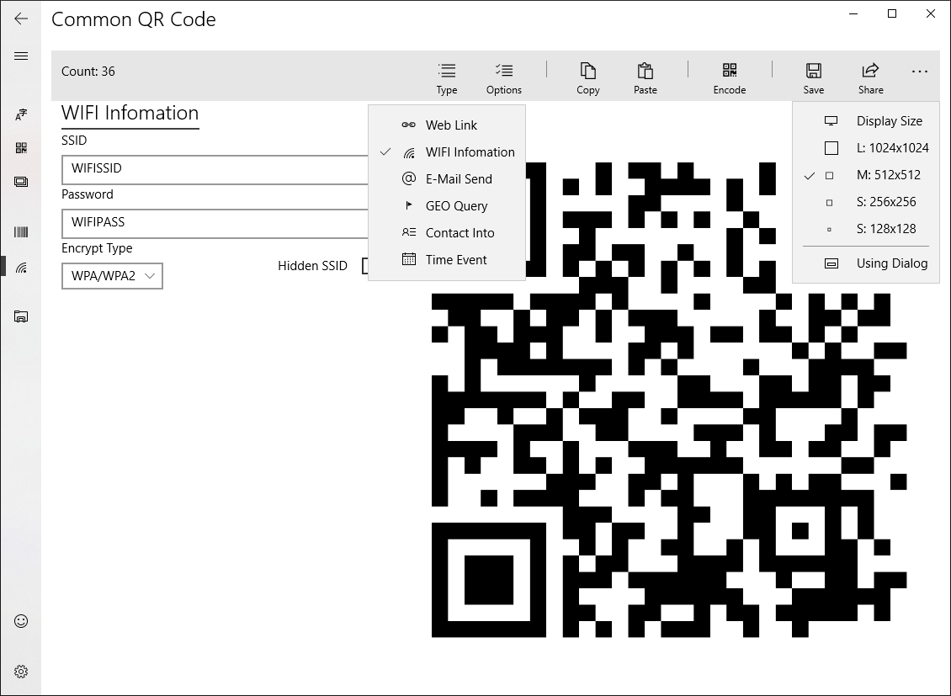This screenshot has width=951, height=696.
Task: Open the screen capture sidebar icon
Action: (x=21, y=182)
